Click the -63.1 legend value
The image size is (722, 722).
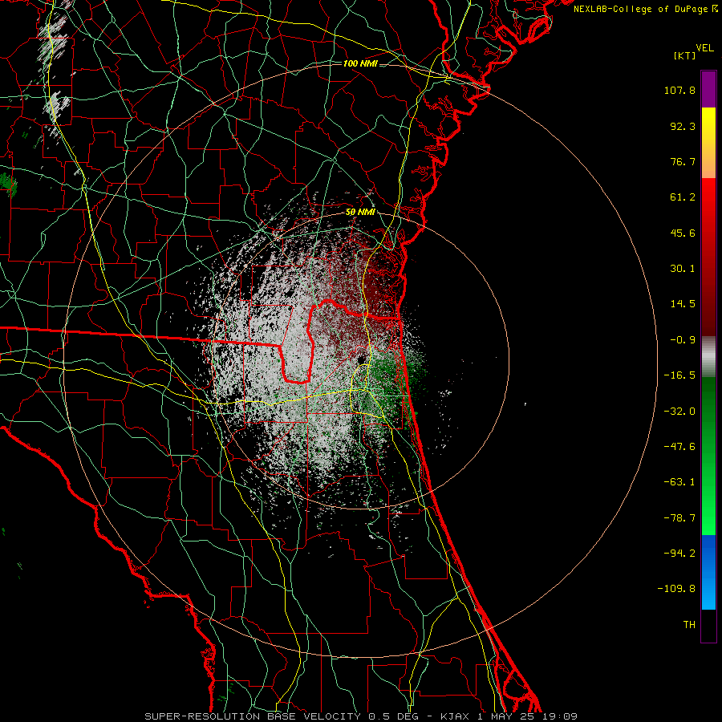[x=679, y=482]
